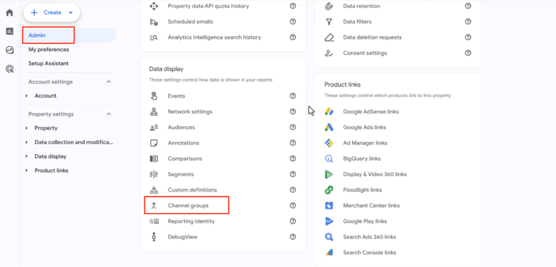This screenshot has height=267, width=556.
Task: Open the Advertising target icon
Action: click(x=9, y=69)
